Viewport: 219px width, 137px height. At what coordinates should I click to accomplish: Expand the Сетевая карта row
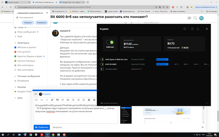pyautogui.click(x=99, y=69)
